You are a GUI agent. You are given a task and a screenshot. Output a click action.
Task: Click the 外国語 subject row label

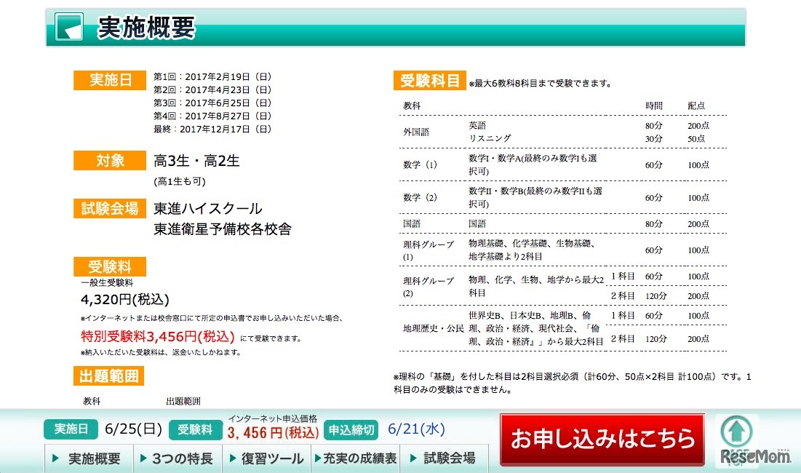(416, 132)
